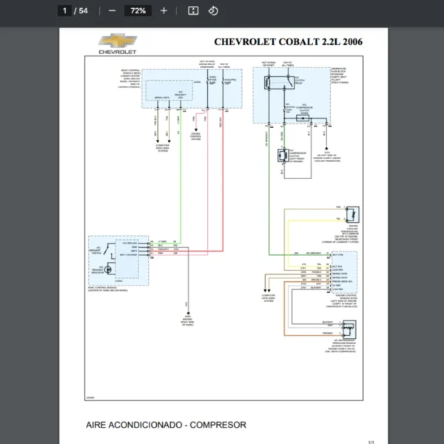Click the total page count 54

tap(83, 11)
